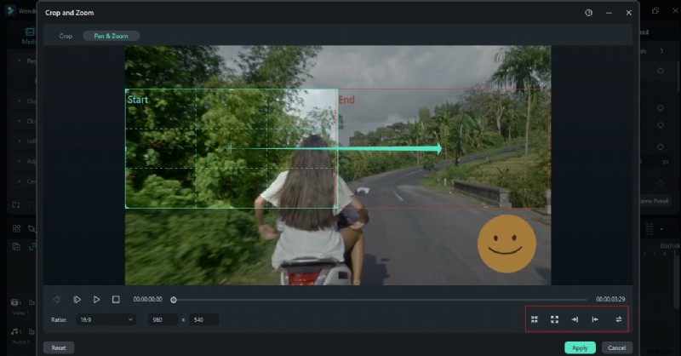
Task: Click the Play button under the preview
Action: coord(96,300)
